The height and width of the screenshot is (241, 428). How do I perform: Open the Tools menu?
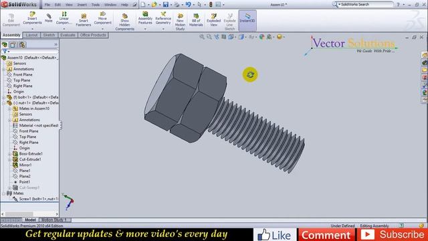click(96, 5)
